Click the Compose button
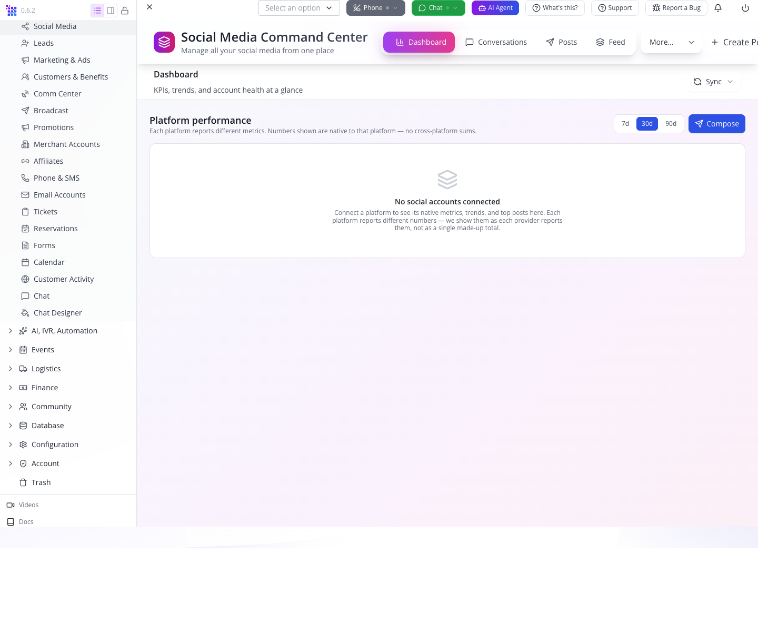 (x=717, y=124)
